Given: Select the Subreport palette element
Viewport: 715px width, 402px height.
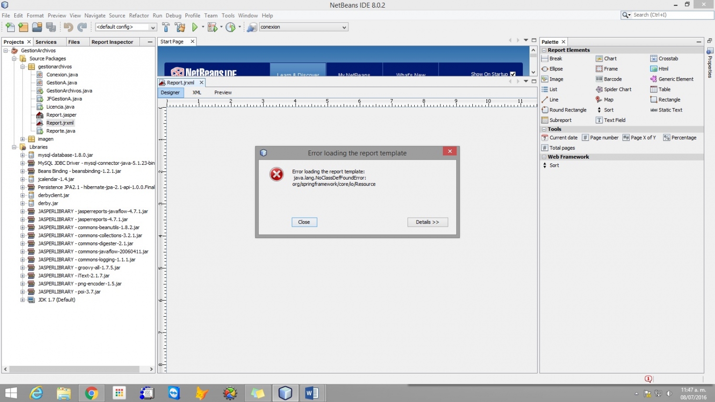Looking at the screenshot, I should [x=556, y=120].
